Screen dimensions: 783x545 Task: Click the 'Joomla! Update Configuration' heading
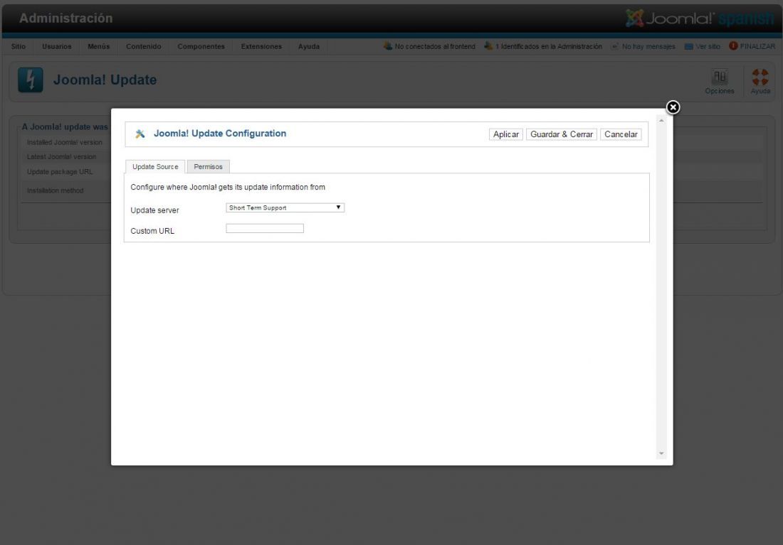tap(220, 133)
